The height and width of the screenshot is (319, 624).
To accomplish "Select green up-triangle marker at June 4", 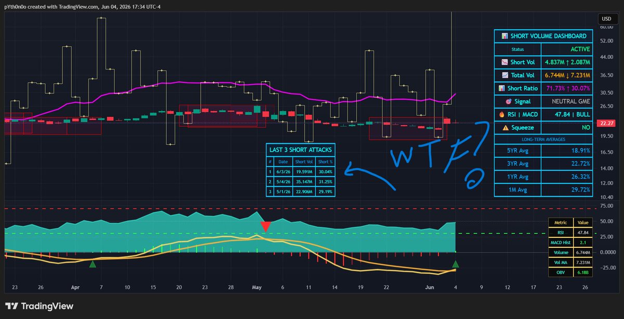I will tap(456, 264).
